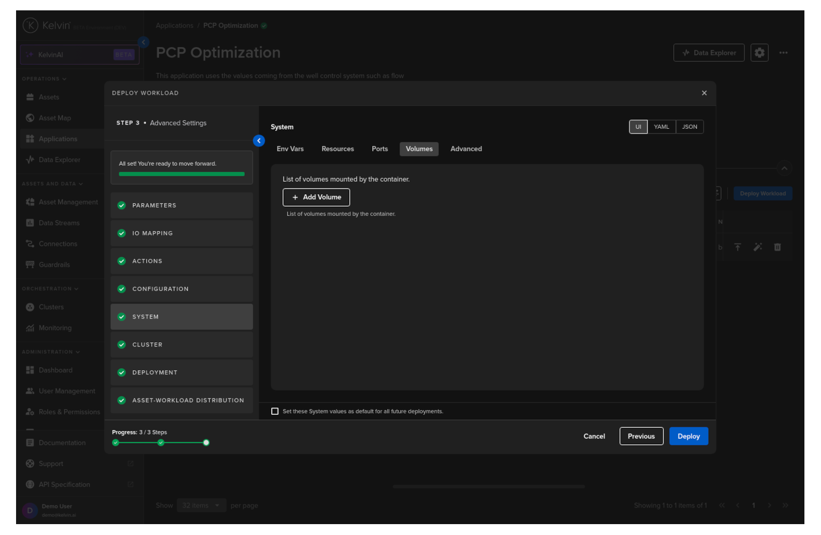Click the final step progress indicator dot

point(206,443)
